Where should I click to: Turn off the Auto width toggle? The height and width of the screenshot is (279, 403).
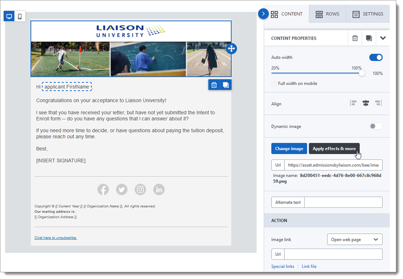click(376, 57)
